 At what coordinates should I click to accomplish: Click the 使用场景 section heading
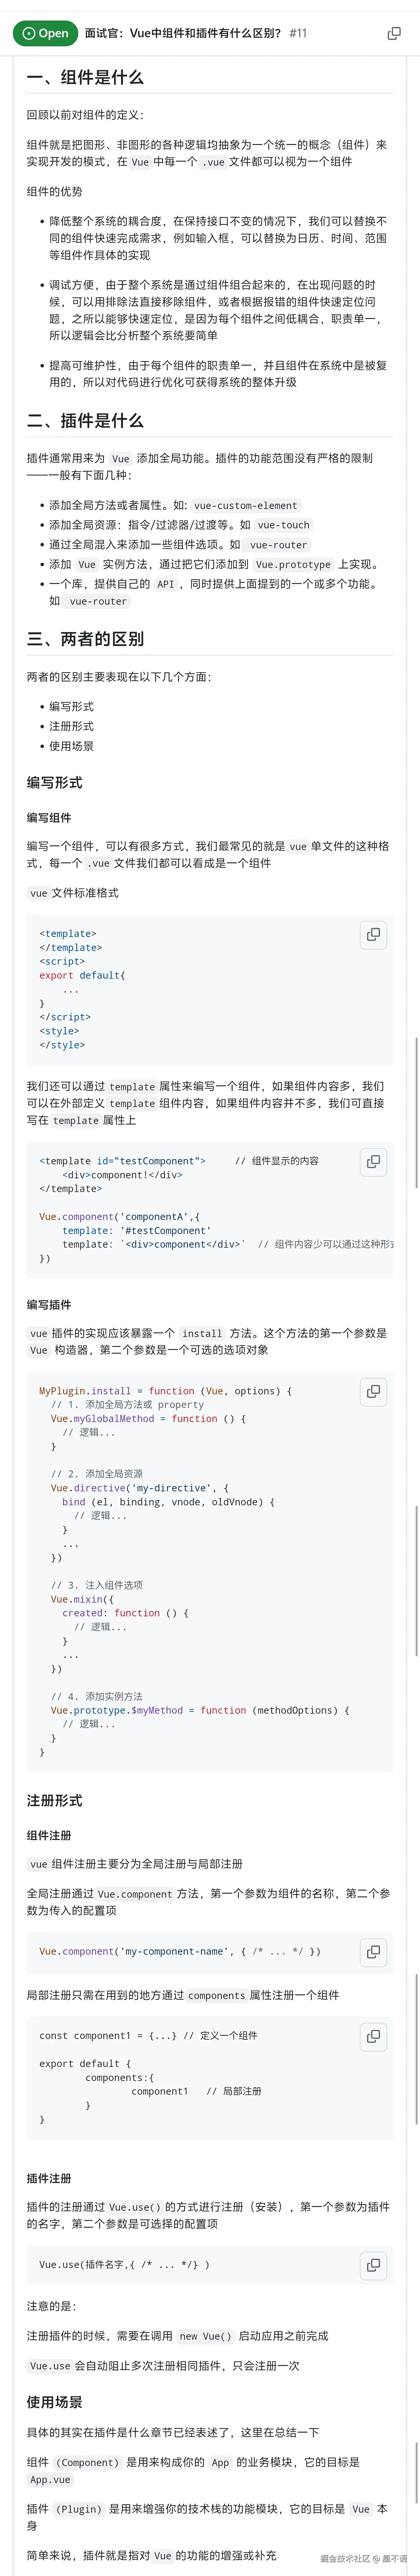(55, 2401)
